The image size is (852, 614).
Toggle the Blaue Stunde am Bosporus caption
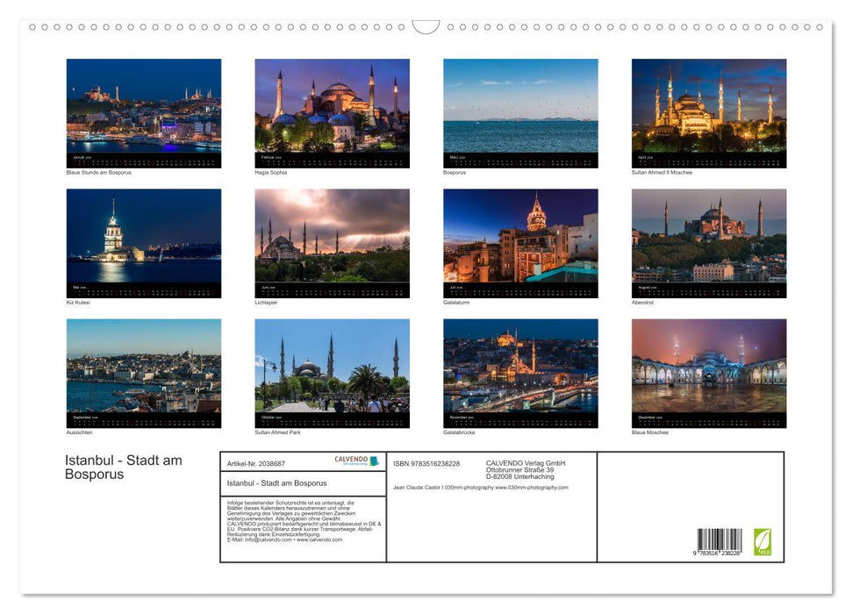[x=97, y=172]
